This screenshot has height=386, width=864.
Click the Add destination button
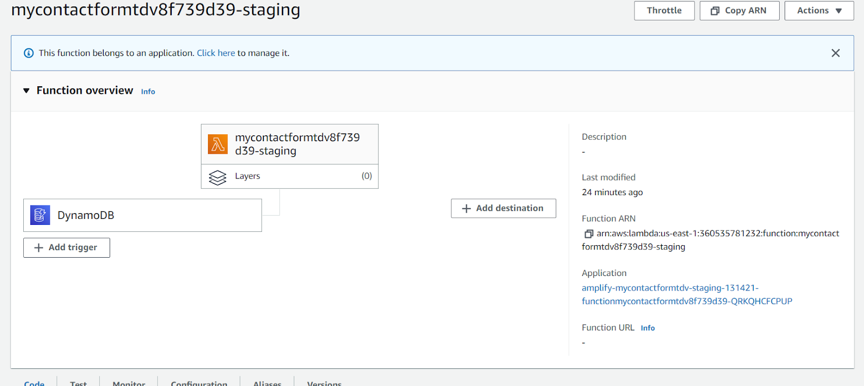(503, 208)
